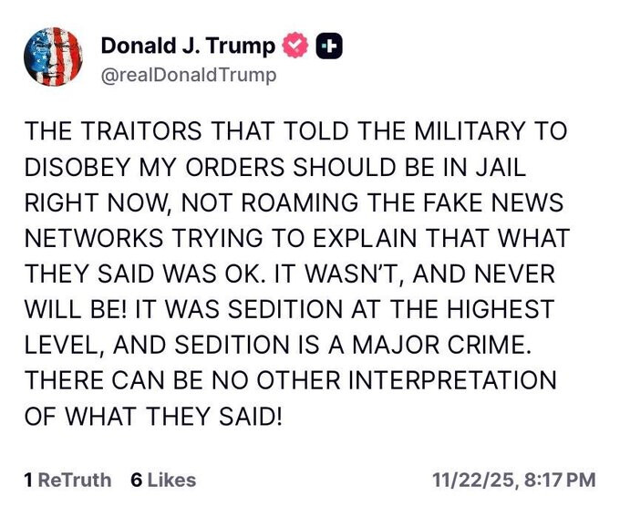The image size is (620, 517).
Task: Click the word Likes below the post
Action: tap(171, 479)
